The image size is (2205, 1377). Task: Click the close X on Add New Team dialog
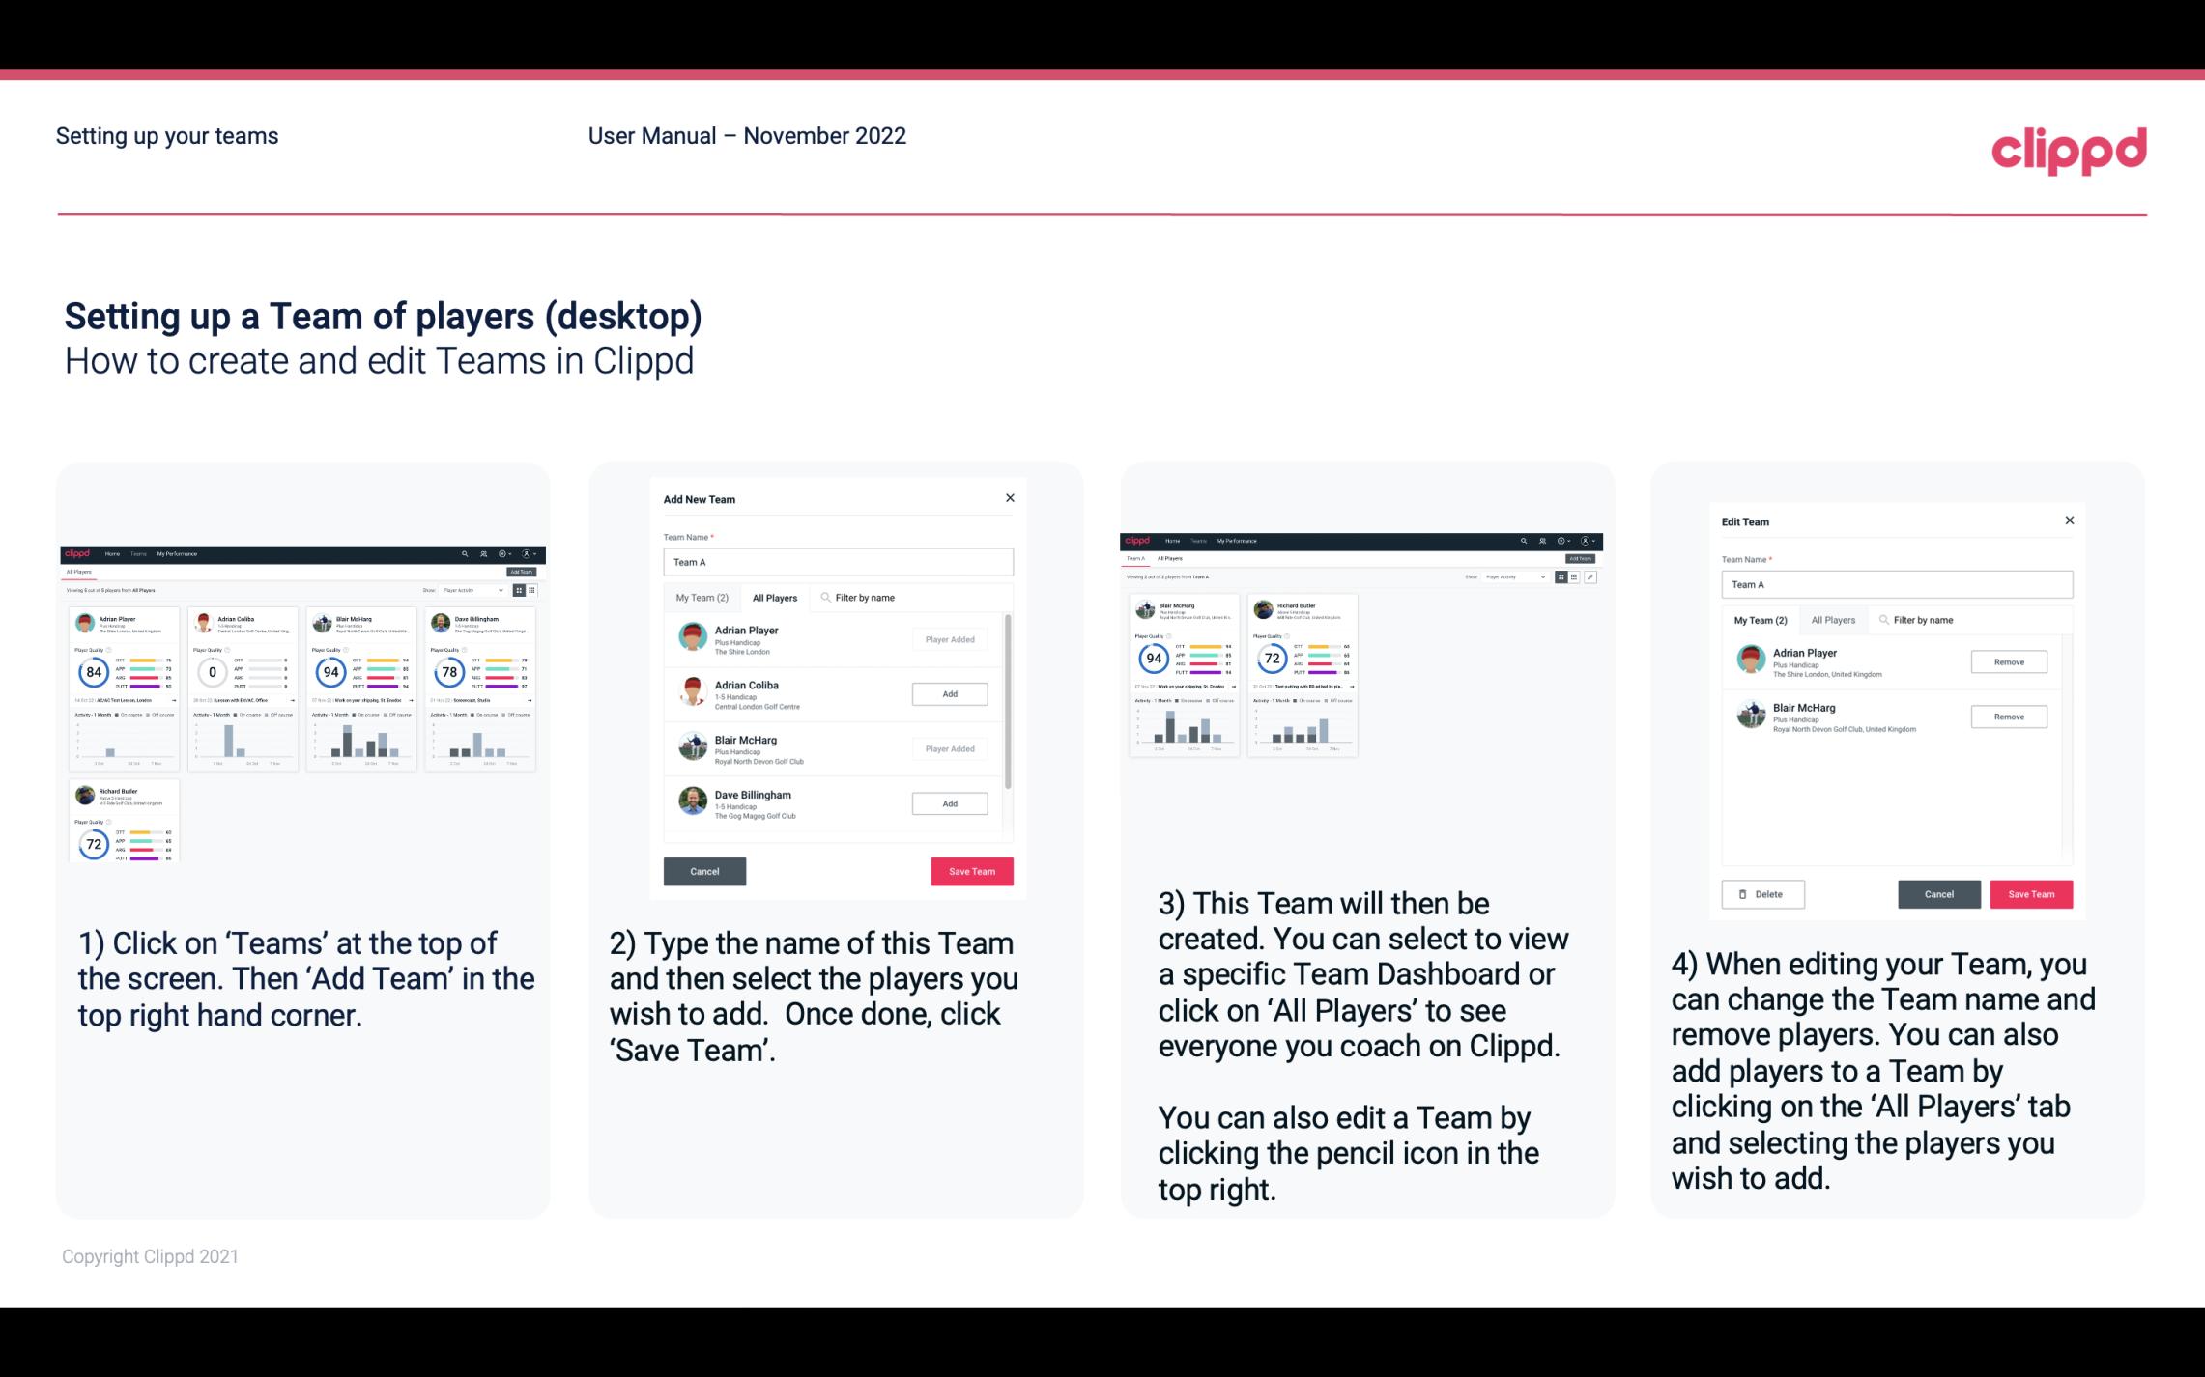(x=1008, y=498)
